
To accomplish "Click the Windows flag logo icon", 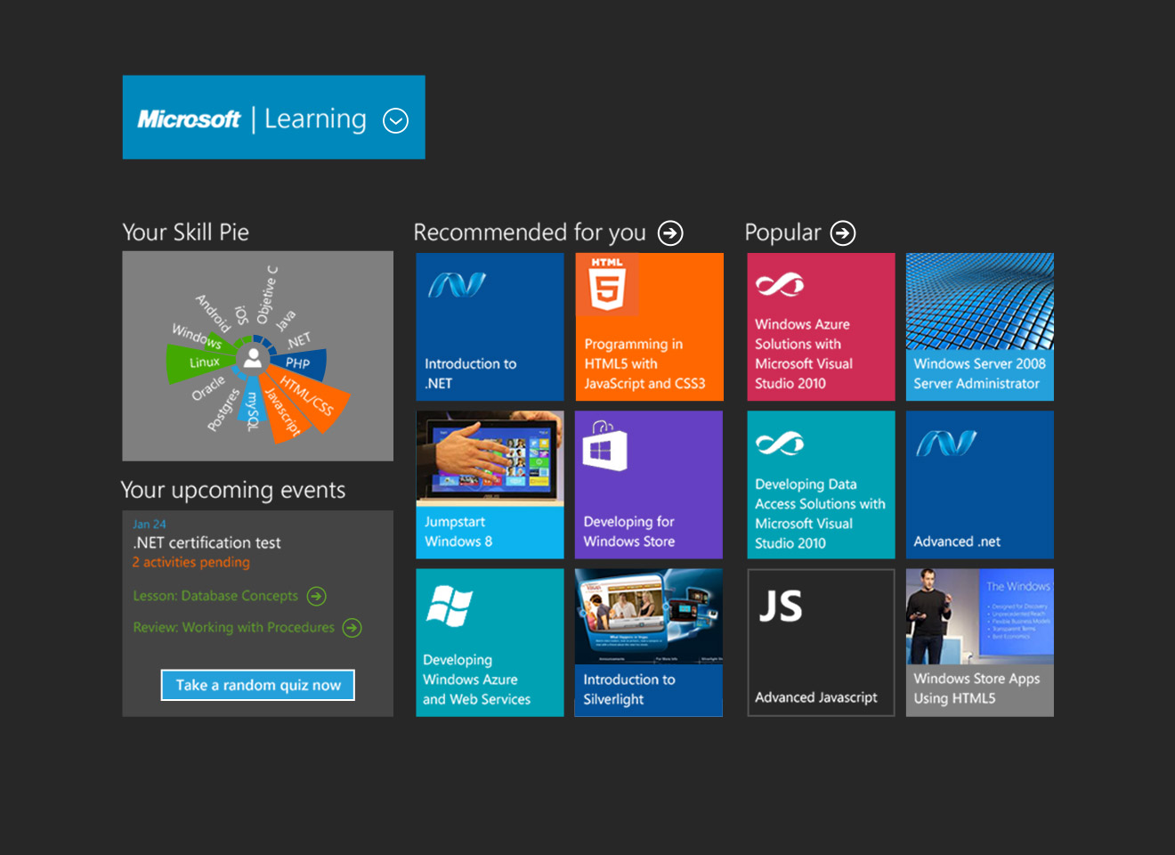I will point(450,607).
